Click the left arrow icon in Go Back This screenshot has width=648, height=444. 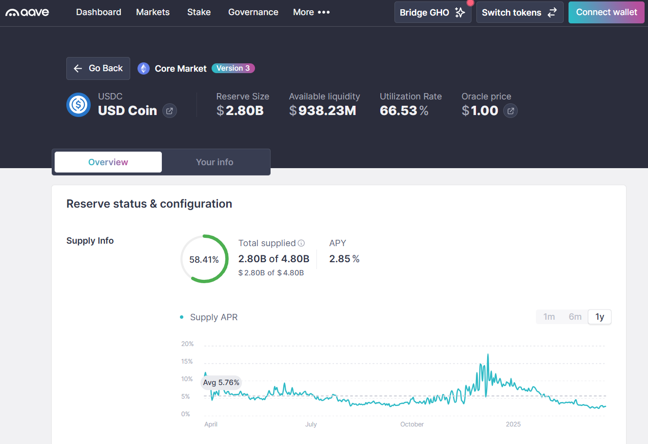coord(78,69)
